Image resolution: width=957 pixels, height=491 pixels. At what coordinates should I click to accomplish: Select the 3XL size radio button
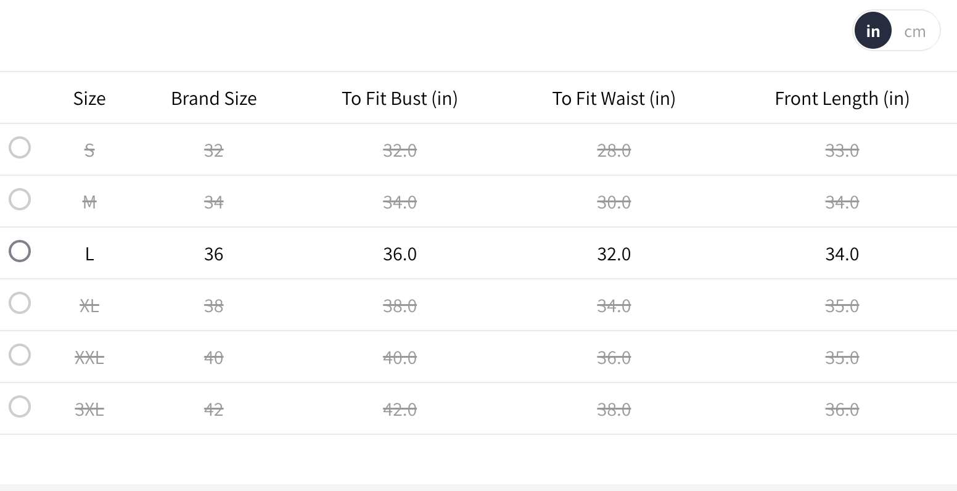20,406
